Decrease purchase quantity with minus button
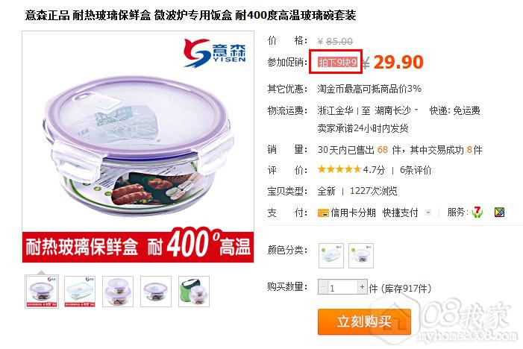This screenshot has height=349, width=523. (x=323, y=286)
